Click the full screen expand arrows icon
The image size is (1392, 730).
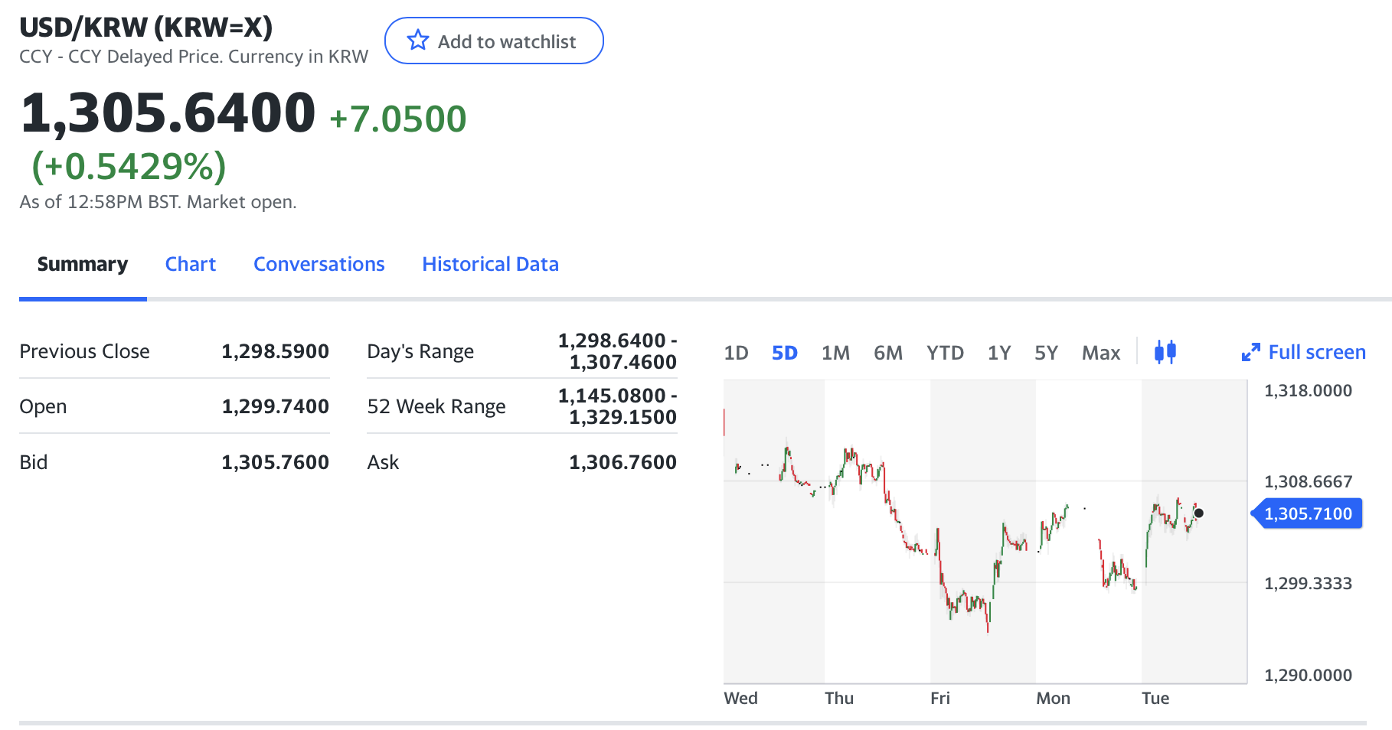(x=1250, y=353)
